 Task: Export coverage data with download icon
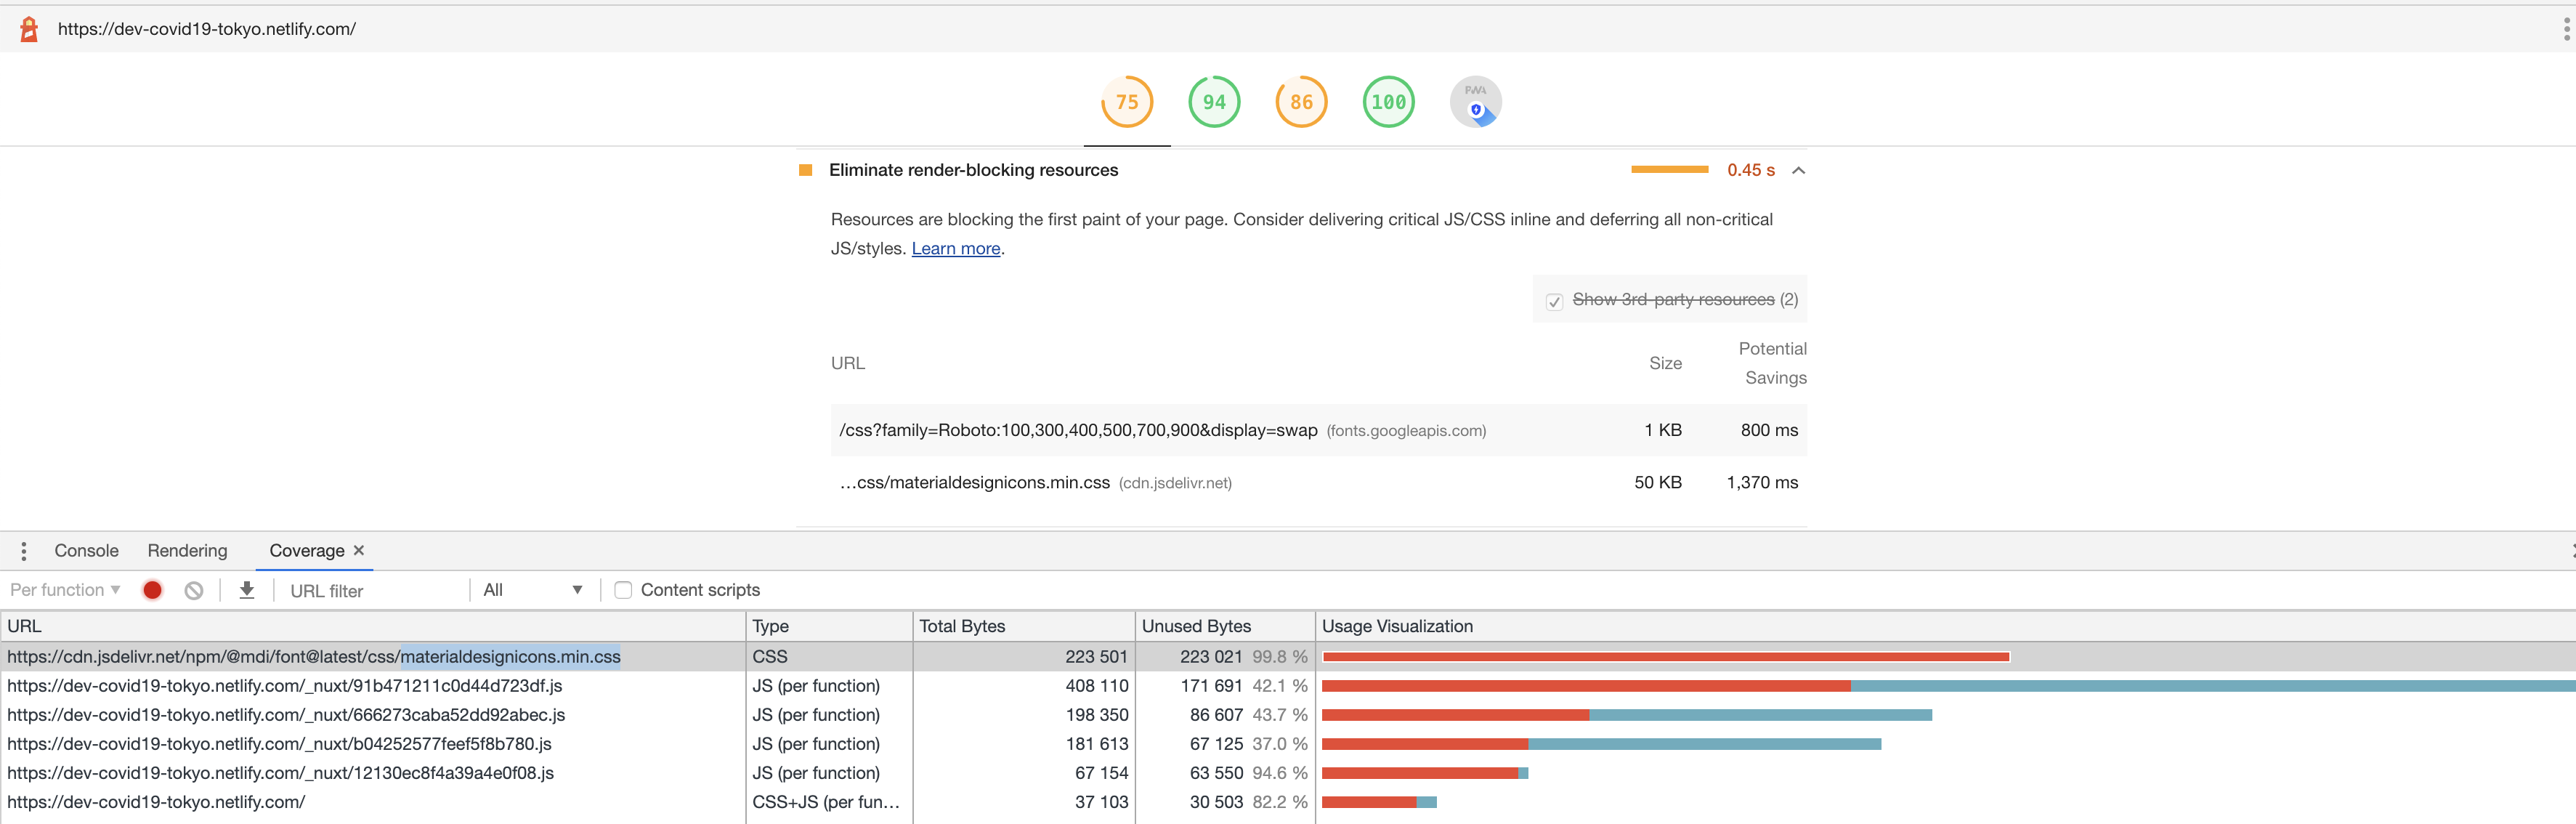(247, 590)
